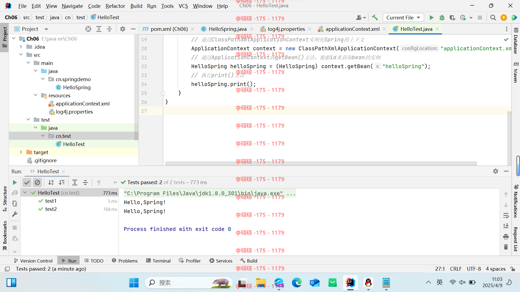Open the Notifications tool window
520x292 pixels.
point(516,201)
